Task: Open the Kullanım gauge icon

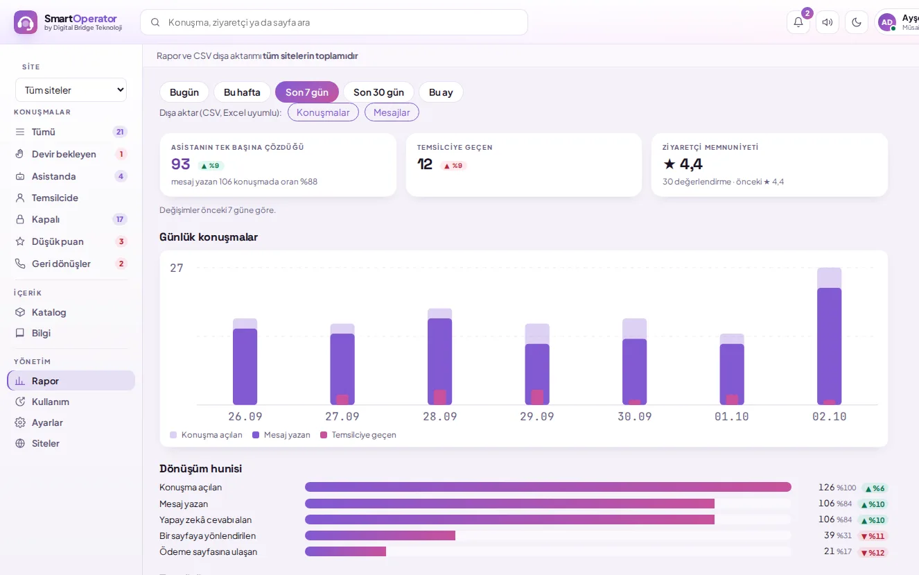Action: [20, 402]
